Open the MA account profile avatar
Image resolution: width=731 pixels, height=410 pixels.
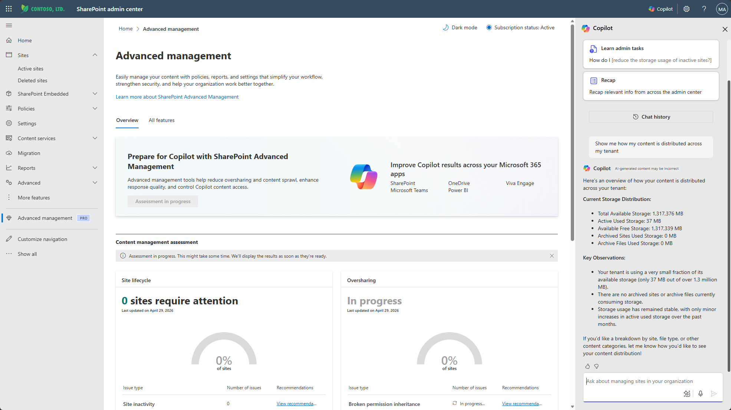pyautogui.click(x=722, y=9)
